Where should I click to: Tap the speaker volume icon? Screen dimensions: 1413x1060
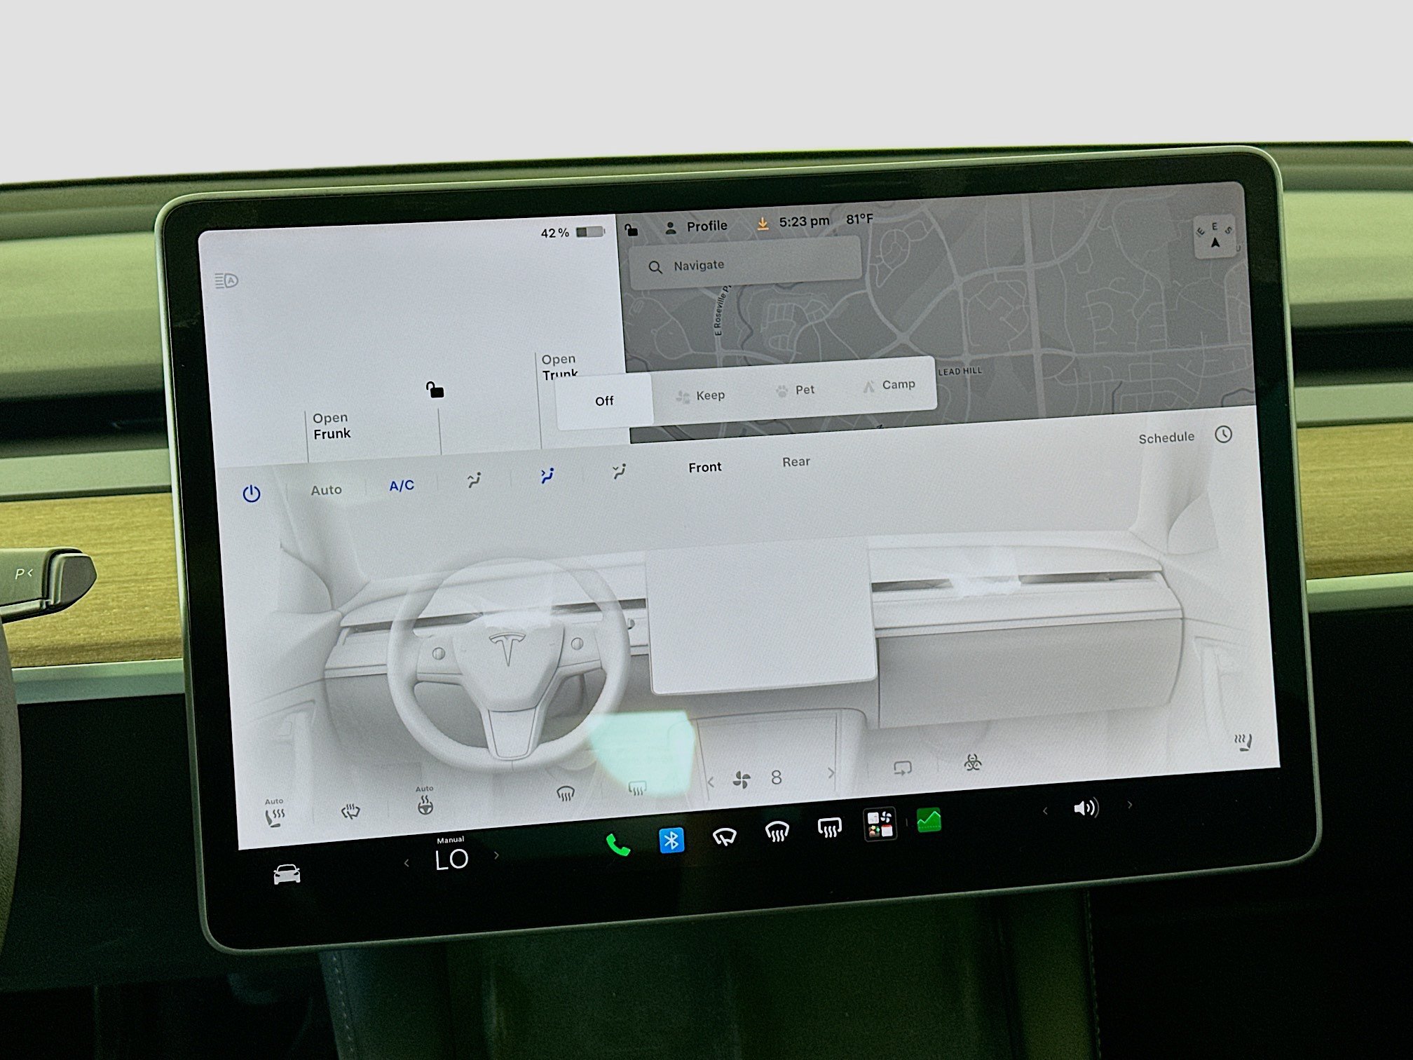1086,808
